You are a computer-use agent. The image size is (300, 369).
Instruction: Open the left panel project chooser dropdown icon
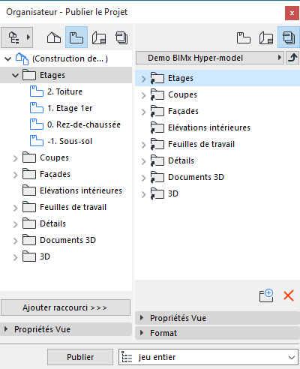17,37
